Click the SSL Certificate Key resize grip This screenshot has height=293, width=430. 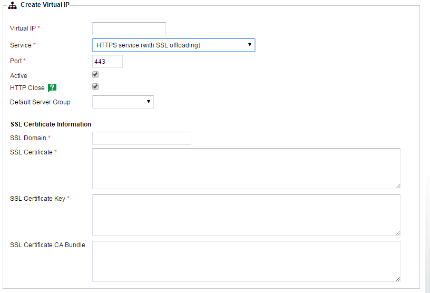pyautogui.click(x=397, y=232)
